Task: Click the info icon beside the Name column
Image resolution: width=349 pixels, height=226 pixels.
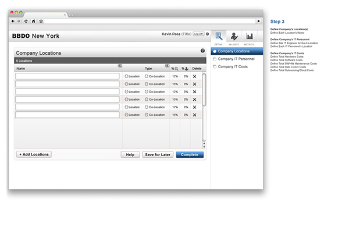Action: click(x=120, y=66)
